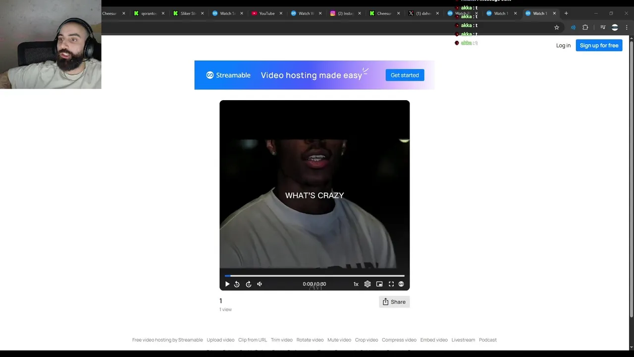Click the tab audio playing indicator
Screen dimensions: 634x357
click(573, 27)
